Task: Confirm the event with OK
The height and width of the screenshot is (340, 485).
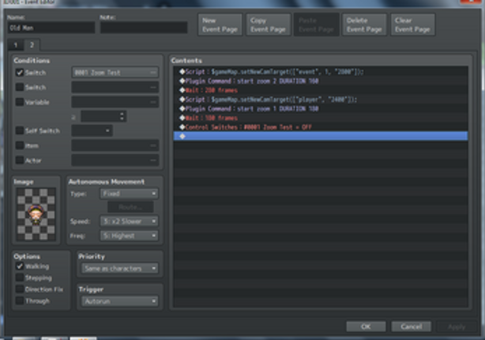Action: click(x=366, y=327)
